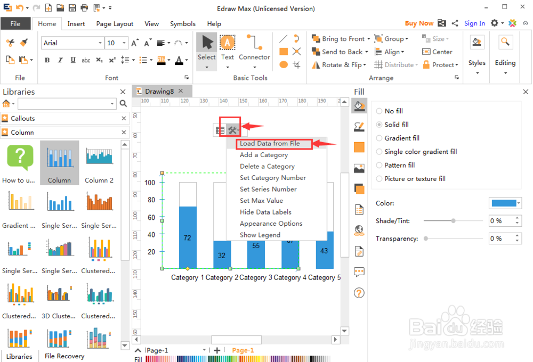Expand Bring to Front options
533x362 pixels.
(x=368, y=39)
